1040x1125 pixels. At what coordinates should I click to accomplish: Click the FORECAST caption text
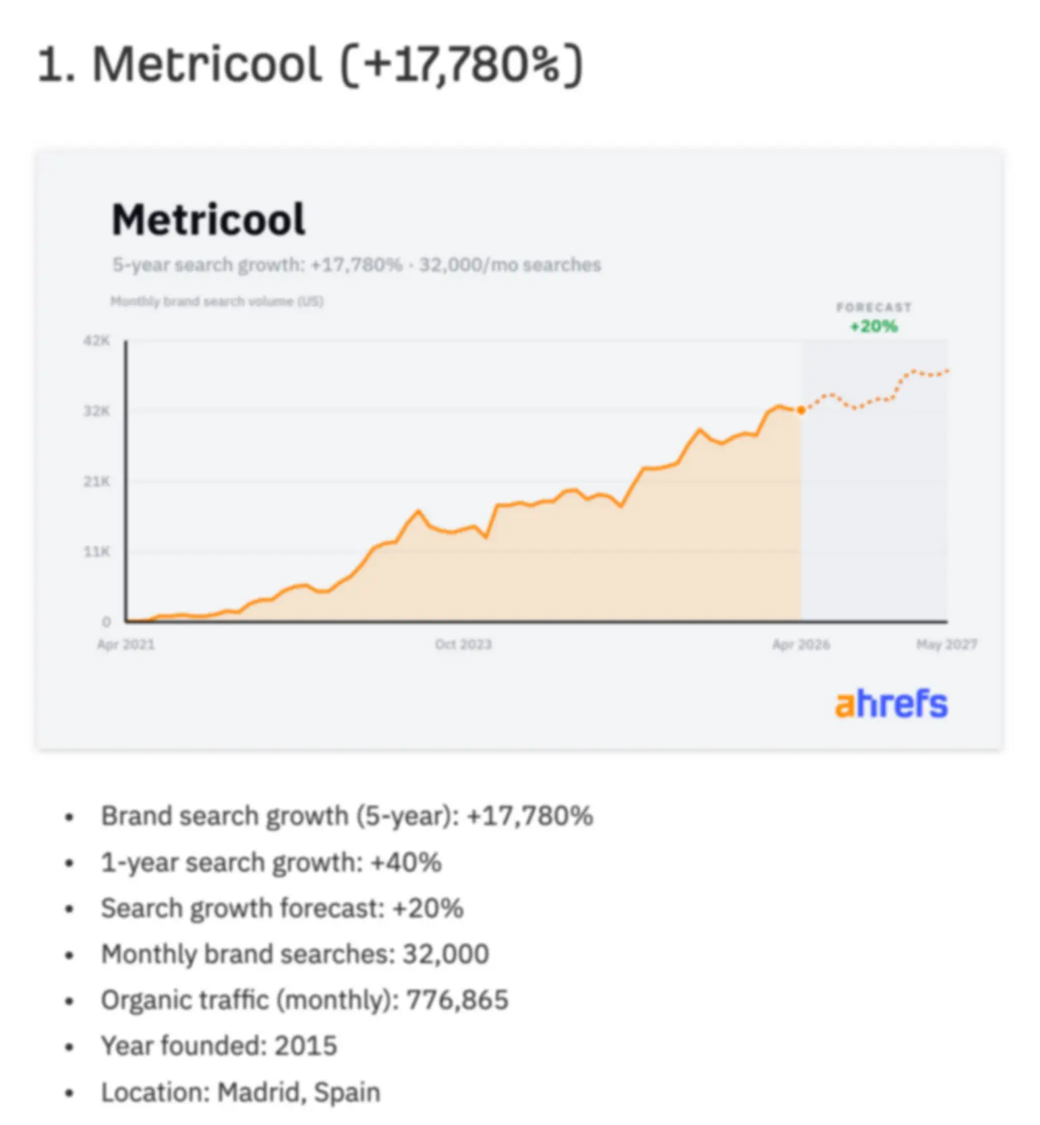[874, 307]
